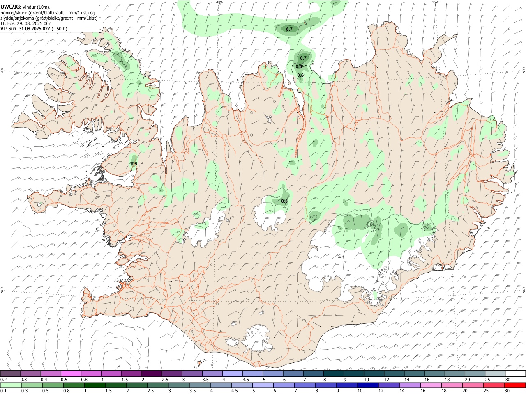Choose the deep blue 10 rain legend swatch
The height and width of the screenshot is (394, 526).
pos(367,385)
